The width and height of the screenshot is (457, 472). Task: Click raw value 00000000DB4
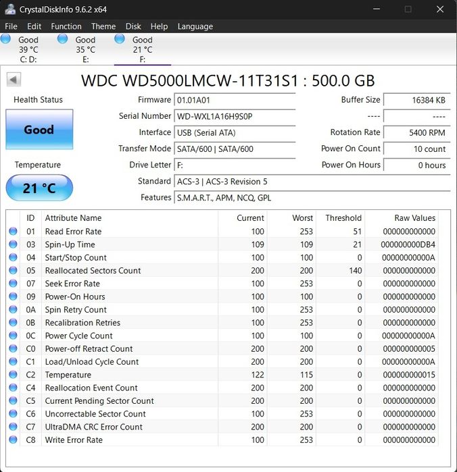coord(408,244)
